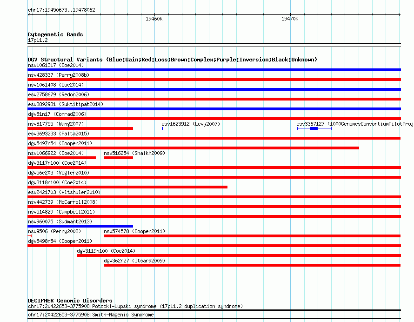
Task: Click the nsv516254 short red bar
Action: 119,158
